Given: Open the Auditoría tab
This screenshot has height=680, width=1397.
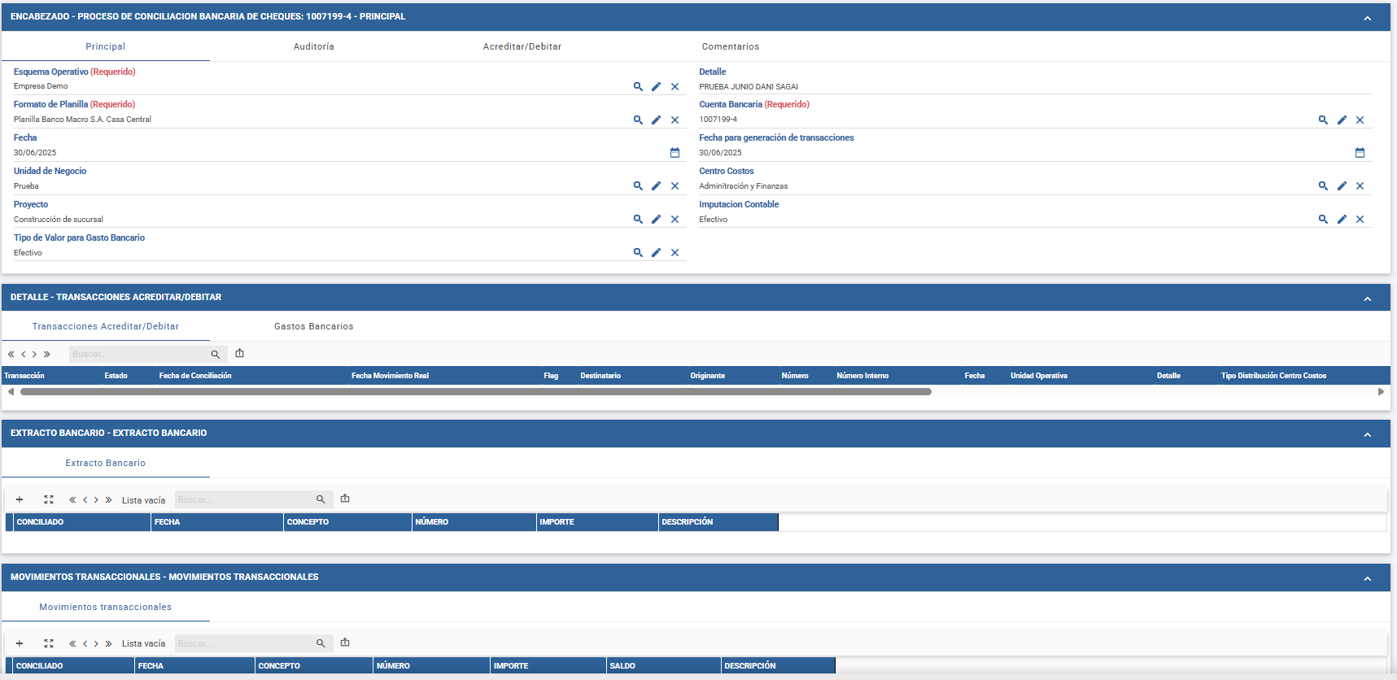Looking at the screenshot, I should (x=314, y=46).
